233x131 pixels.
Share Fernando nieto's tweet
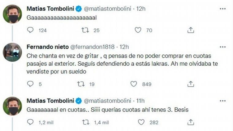click(x=190, y=84)
